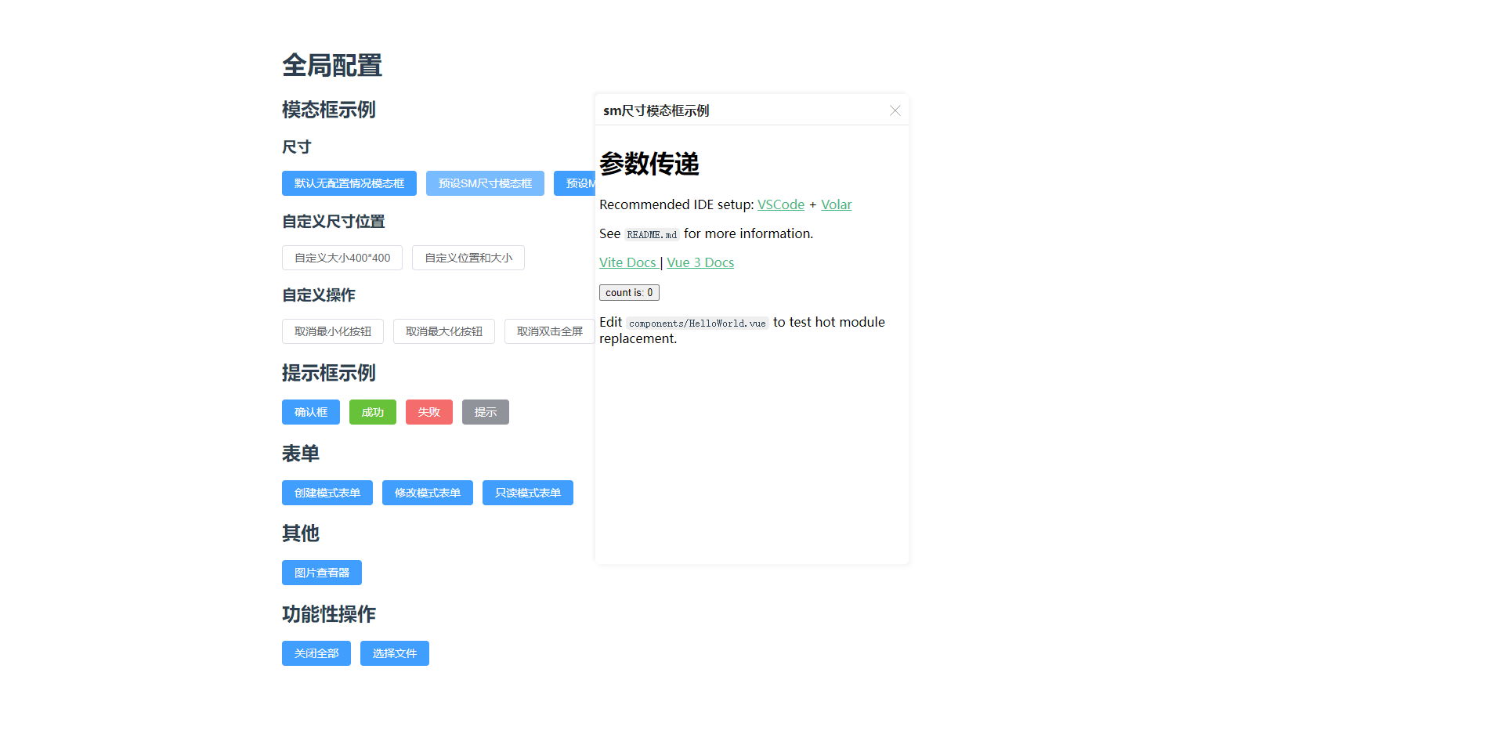
Task: Open 修改模式表单 form
Action: coord(428,493)
